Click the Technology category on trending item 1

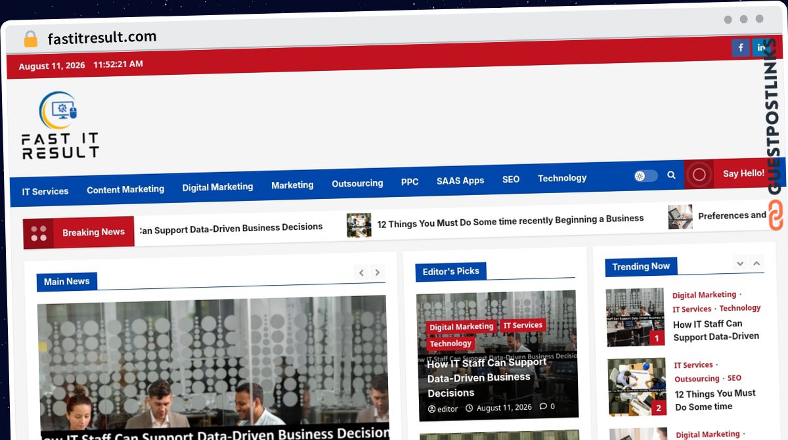[x=739, y=308]
